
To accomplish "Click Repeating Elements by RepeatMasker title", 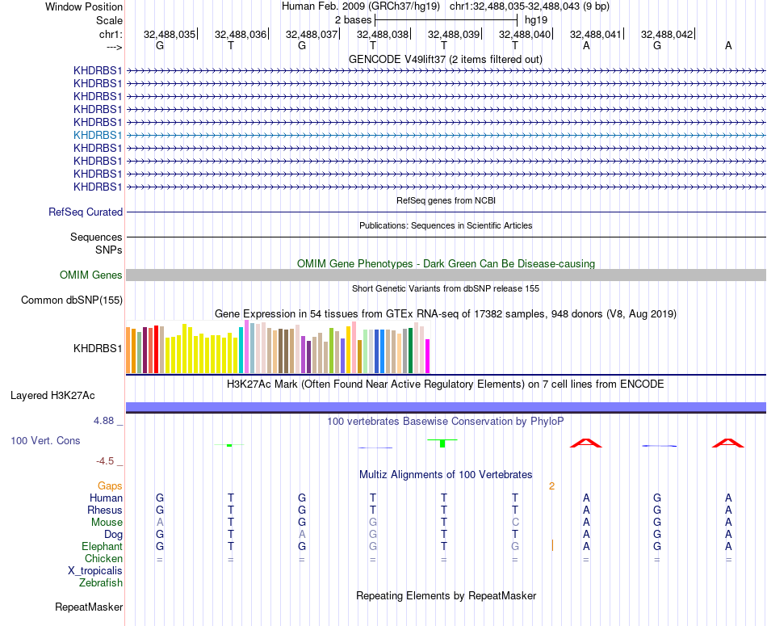I will (x=446, y=595).
